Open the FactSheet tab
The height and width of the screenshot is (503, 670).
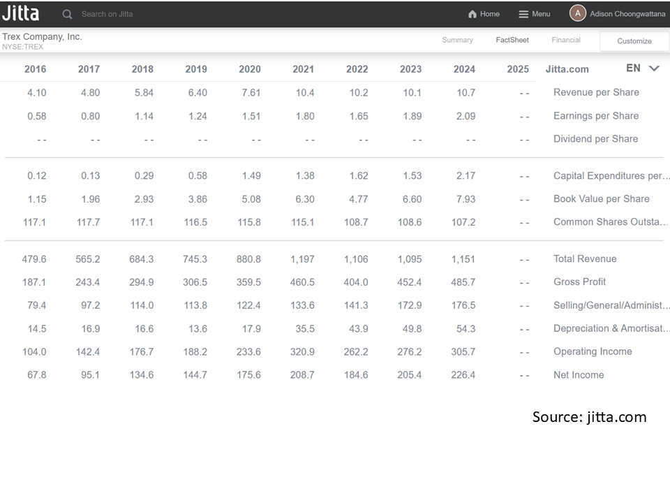[512, 41]
